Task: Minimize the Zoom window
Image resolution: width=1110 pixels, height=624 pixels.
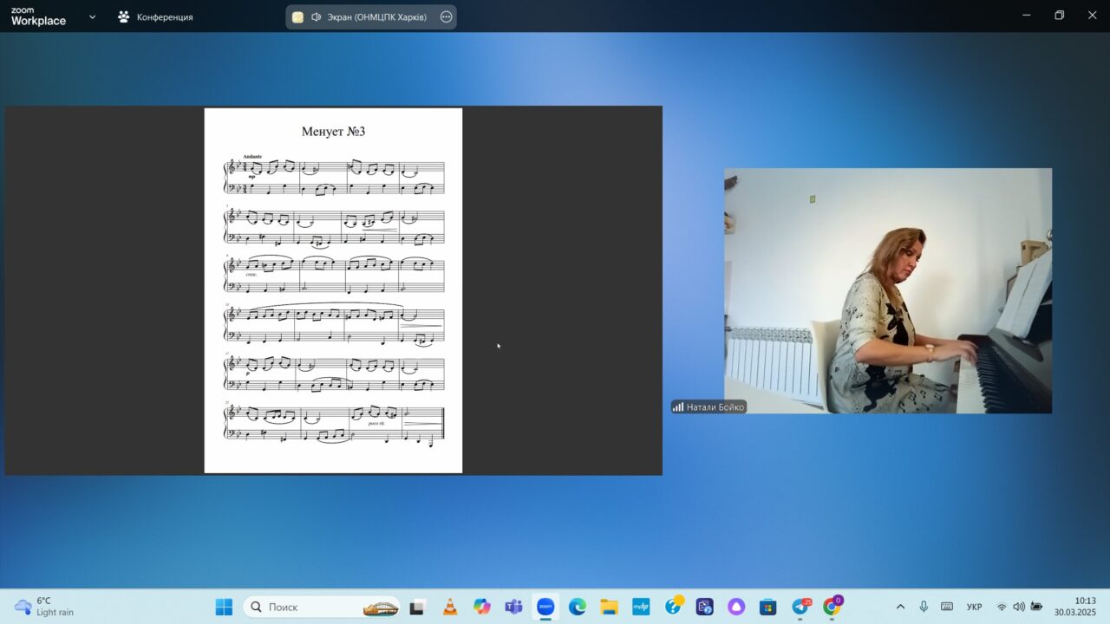Action: (1027, 16)
